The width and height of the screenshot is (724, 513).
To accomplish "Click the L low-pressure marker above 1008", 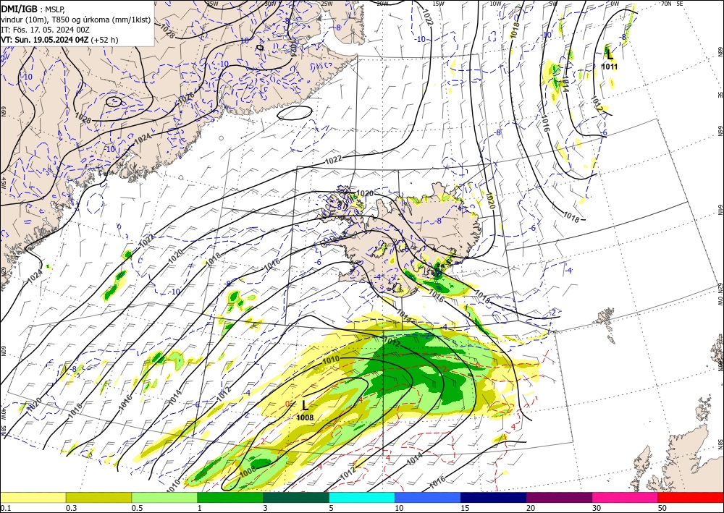I will [x=305, y=405].
